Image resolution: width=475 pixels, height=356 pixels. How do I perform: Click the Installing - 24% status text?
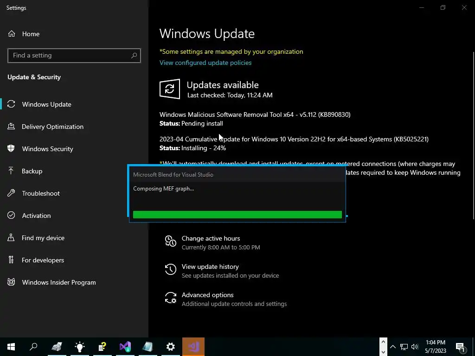click(x=204, y=148)
